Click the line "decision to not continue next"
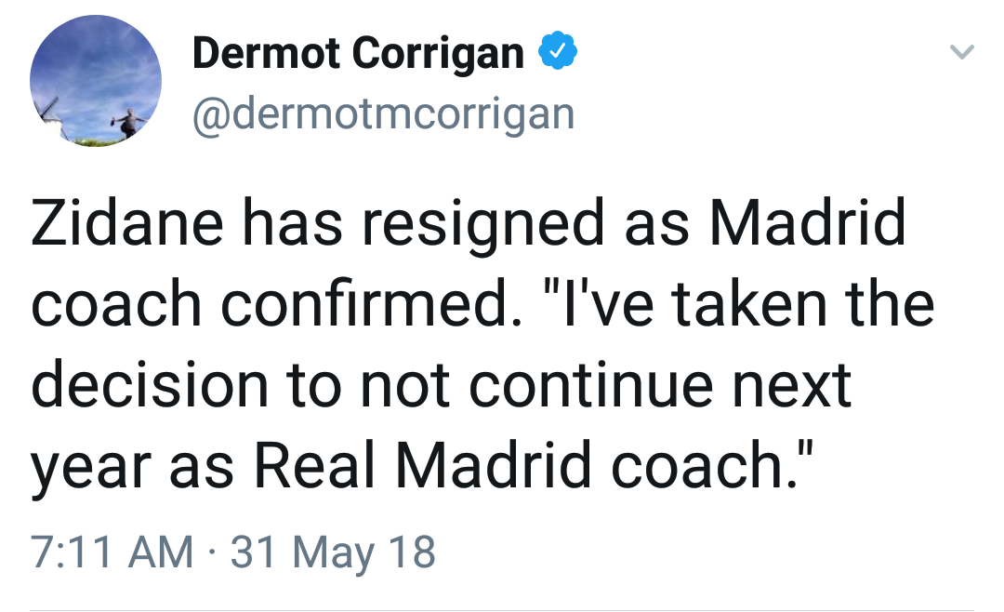 (441, 384)
